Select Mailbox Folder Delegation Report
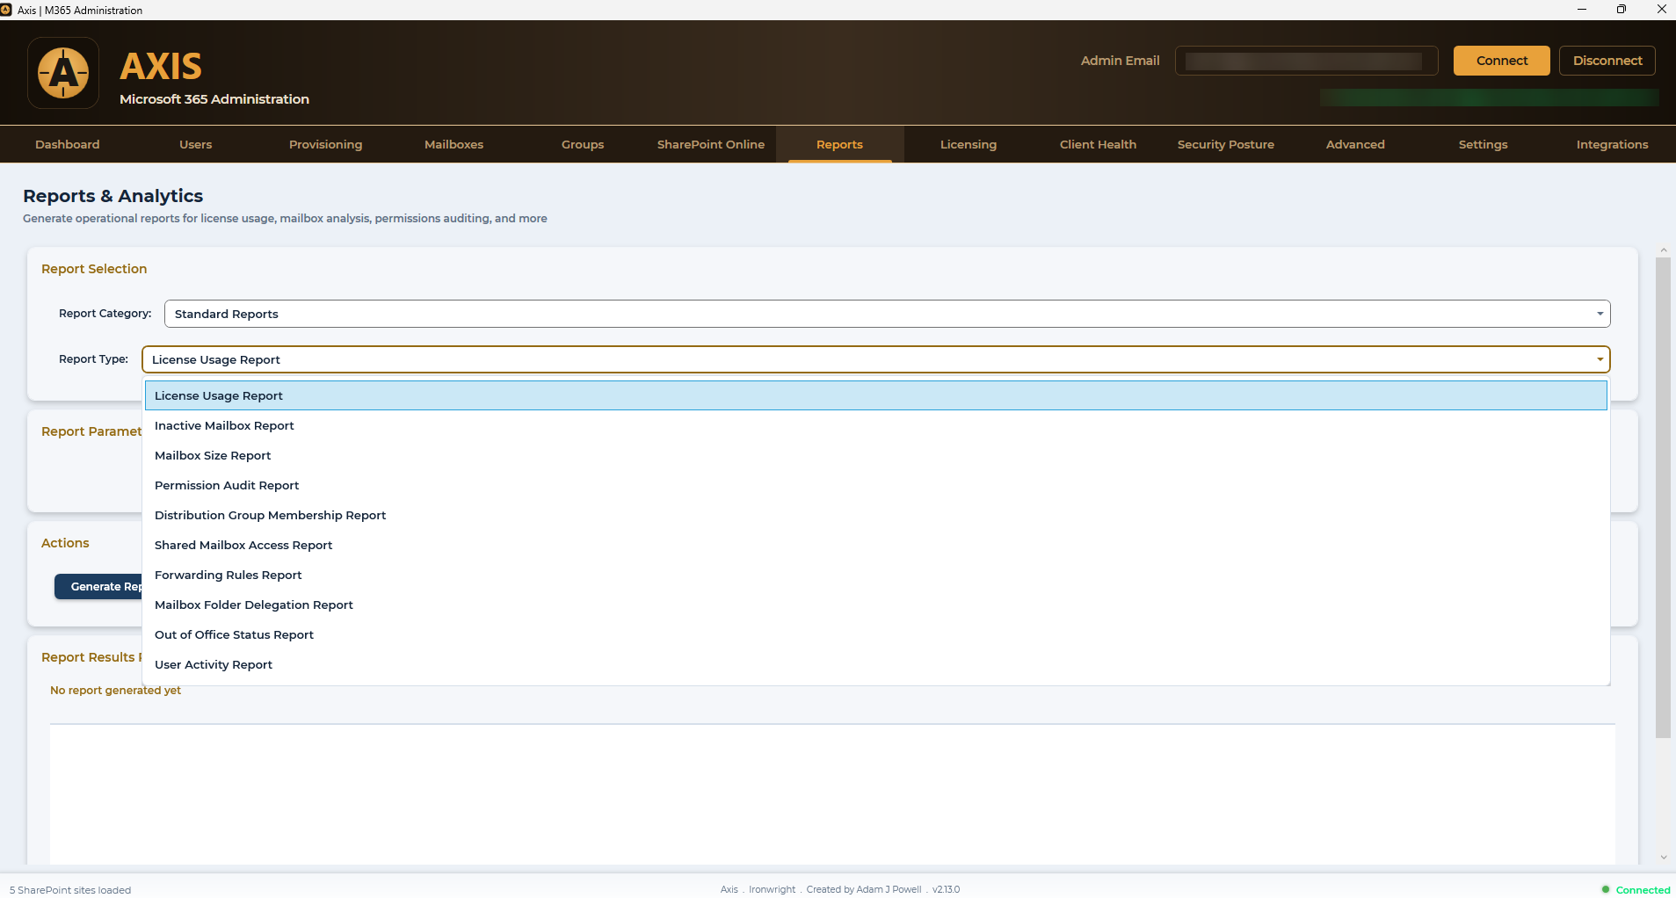The image size is (1676, 898). (875, 605)
